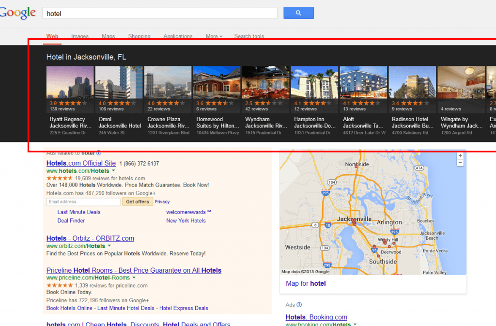The height and width of the screenshot is (326, 496).
Task: Open Hotels: Booking.com ad link
Action: (316, 317)
